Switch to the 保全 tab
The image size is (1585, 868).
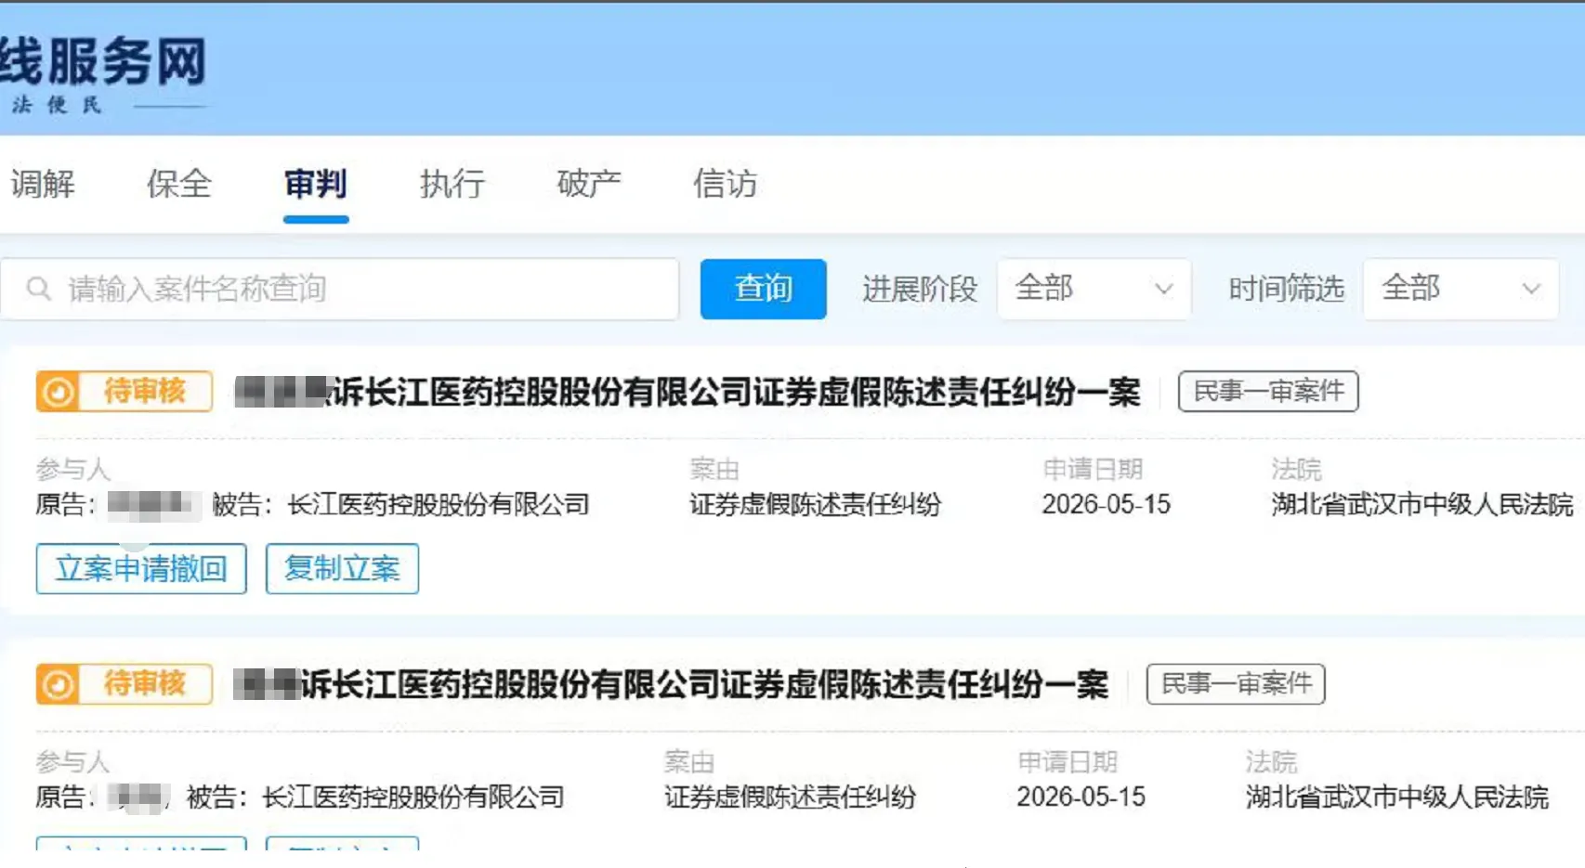click(179, 184)
